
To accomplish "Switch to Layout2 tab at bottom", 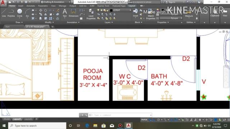I will click(x=28, y=119).
